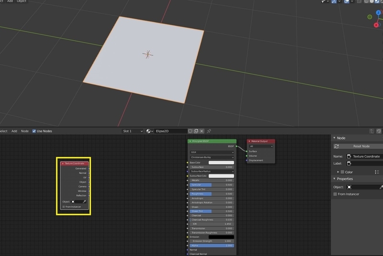Open the Material Output target All dropdown
Screen dimensions: 383x256
tap(261, 146)
